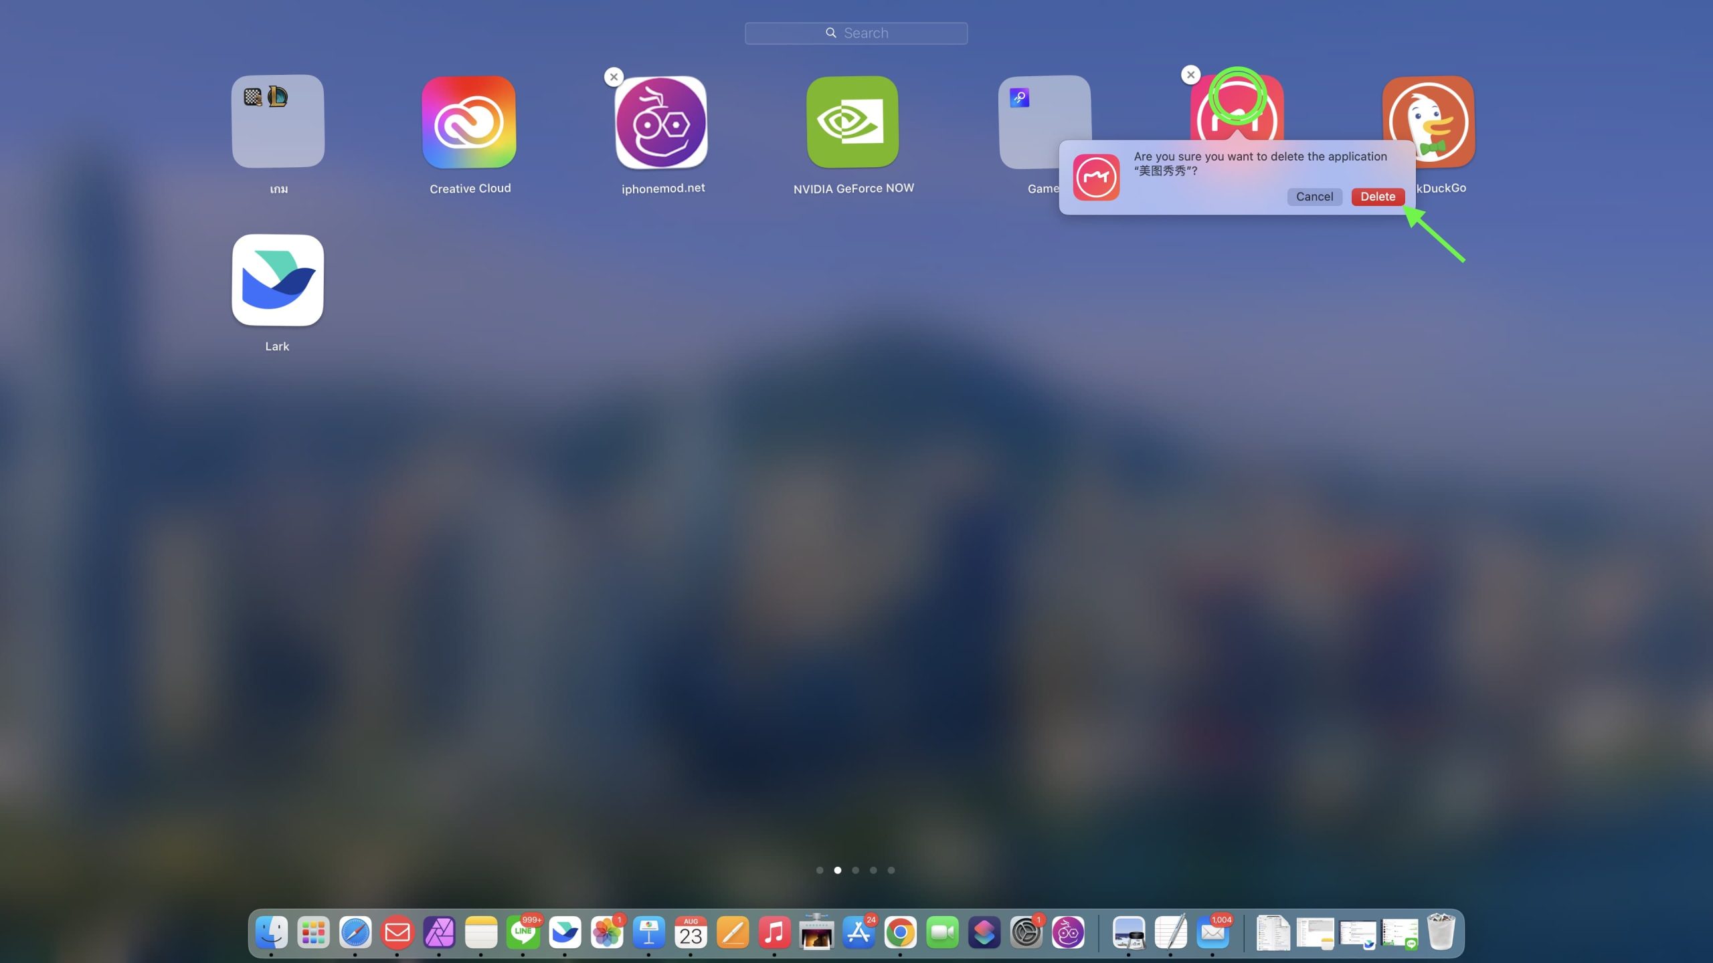
Task: Open the App Store from the Dock
Action: (859, 932)
